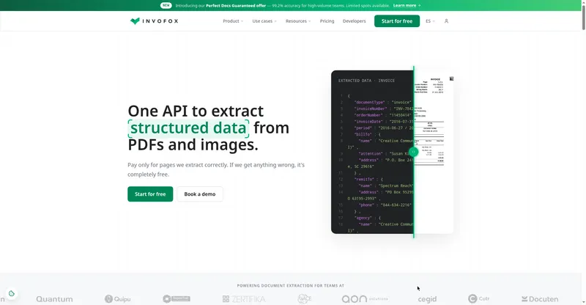The width and height of the screenshot is (586, 305).
Task: Click Book a demo button
Action: pyautogui.click(x=199, y=194)
